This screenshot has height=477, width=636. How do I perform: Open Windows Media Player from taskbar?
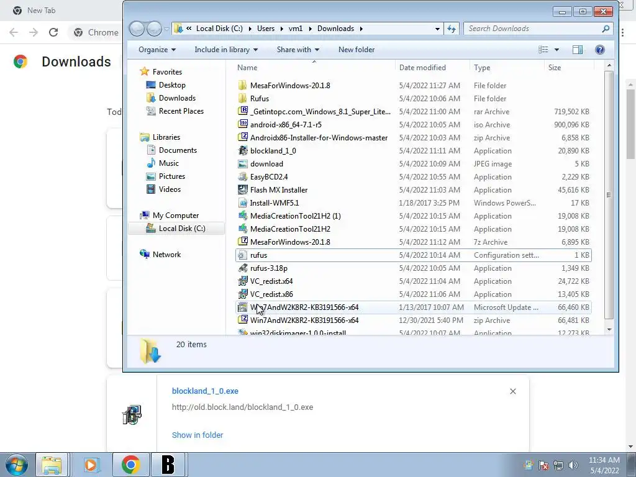tap(91, 465)
